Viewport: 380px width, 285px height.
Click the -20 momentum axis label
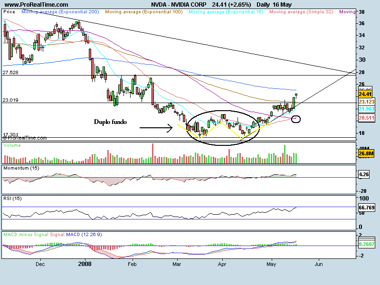[362, 191]
